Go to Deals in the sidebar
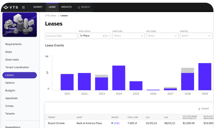This screenshot has width=214, height=128. click(x=9, y=52)
